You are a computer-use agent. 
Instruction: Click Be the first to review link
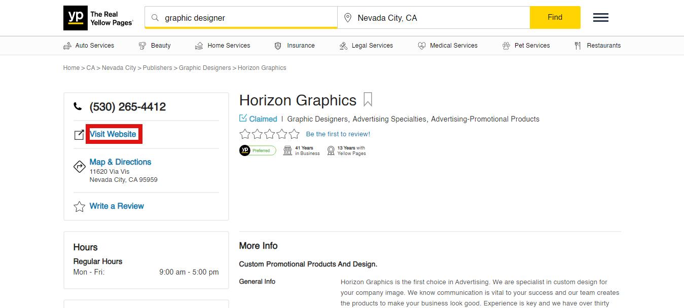point(338,134)
